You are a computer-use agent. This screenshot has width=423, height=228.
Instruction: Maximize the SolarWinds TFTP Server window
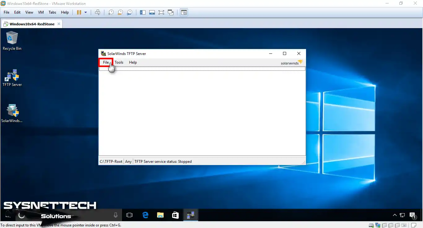(285, 53)
